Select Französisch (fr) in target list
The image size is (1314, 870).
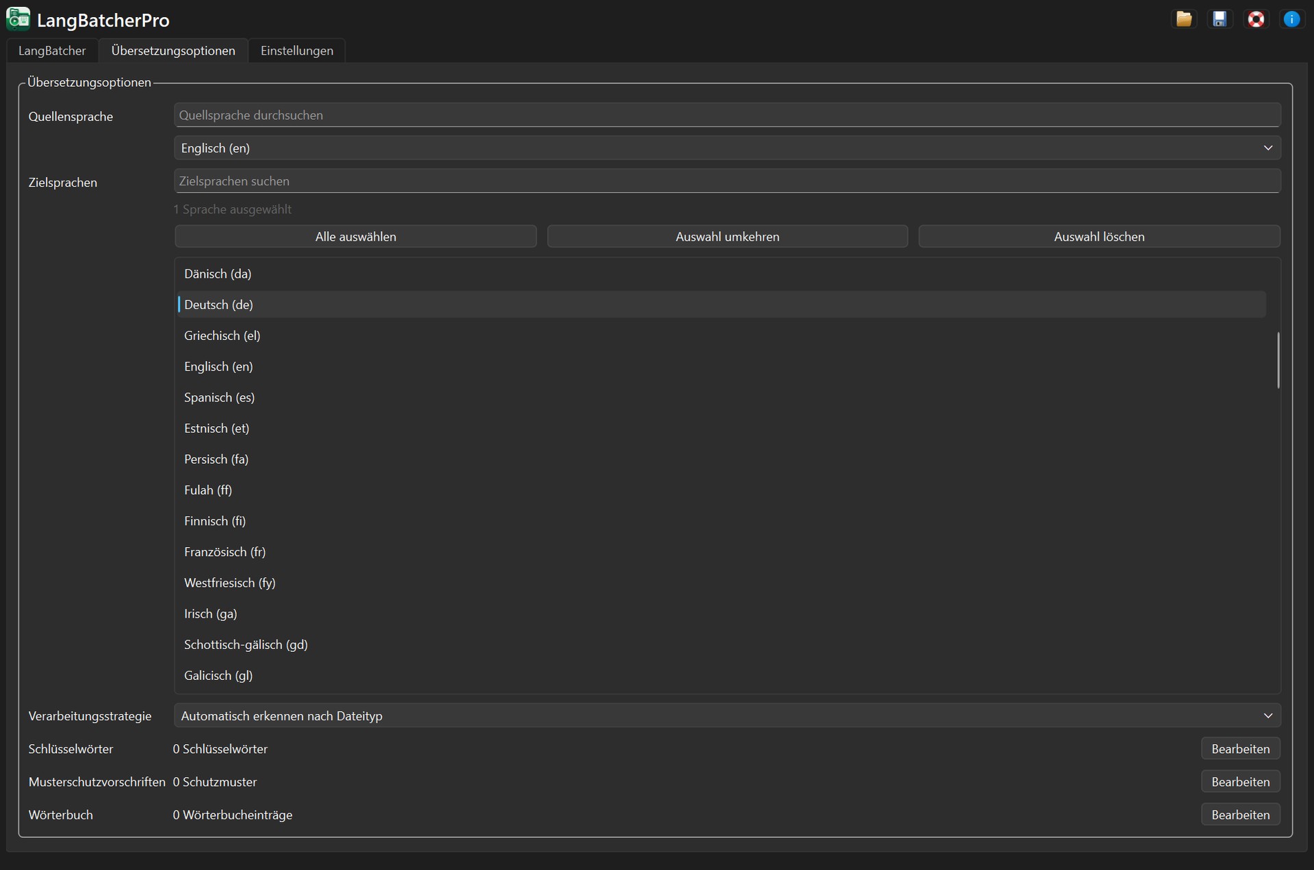224,552
